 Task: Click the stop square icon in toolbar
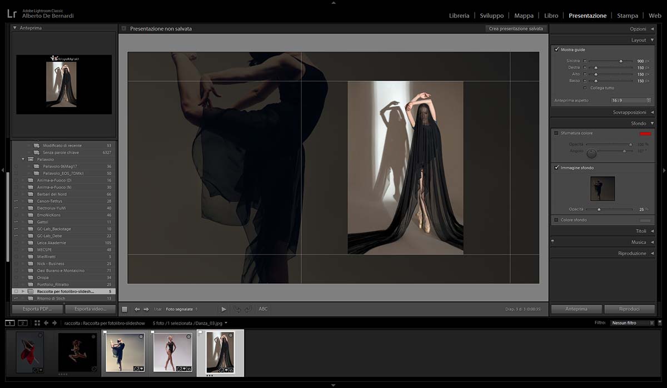pos(125,309)
